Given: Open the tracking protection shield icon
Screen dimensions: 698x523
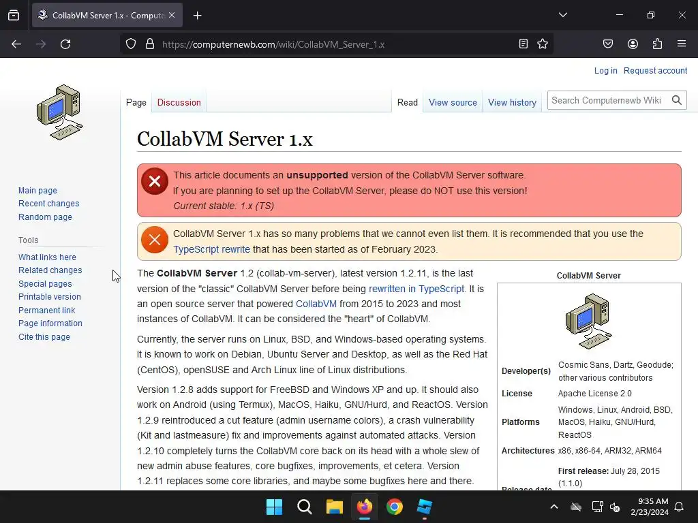Looking at the screenshot, I should (130, 44).
